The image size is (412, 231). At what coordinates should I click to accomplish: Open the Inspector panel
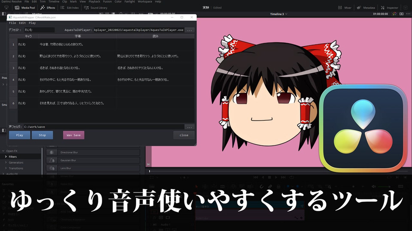(390, 8)
